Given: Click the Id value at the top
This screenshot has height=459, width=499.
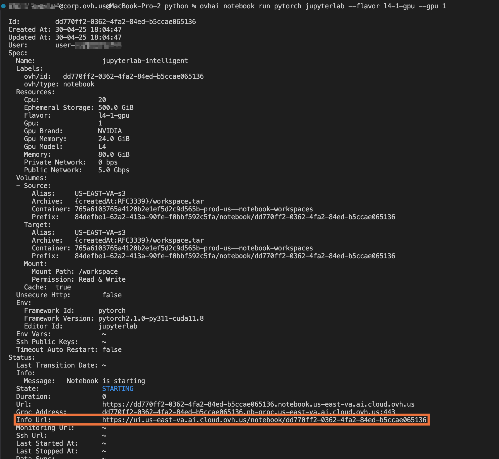Looking at the screenshot, I should [x=126, y=22].
